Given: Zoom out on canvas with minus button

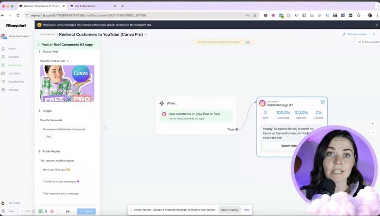Looking at the screenshot, I should pos(373,132).
